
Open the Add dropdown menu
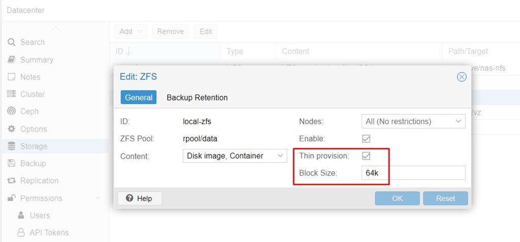(131, 32)
